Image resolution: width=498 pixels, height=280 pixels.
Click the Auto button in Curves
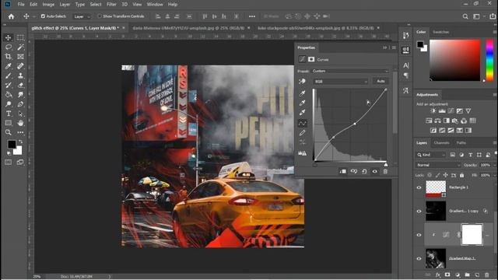381,81
